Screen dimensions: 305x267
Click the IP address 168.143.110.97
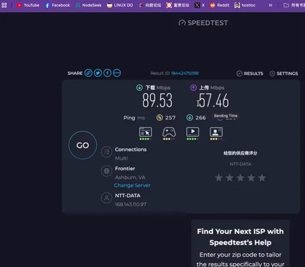coord(130,204)
